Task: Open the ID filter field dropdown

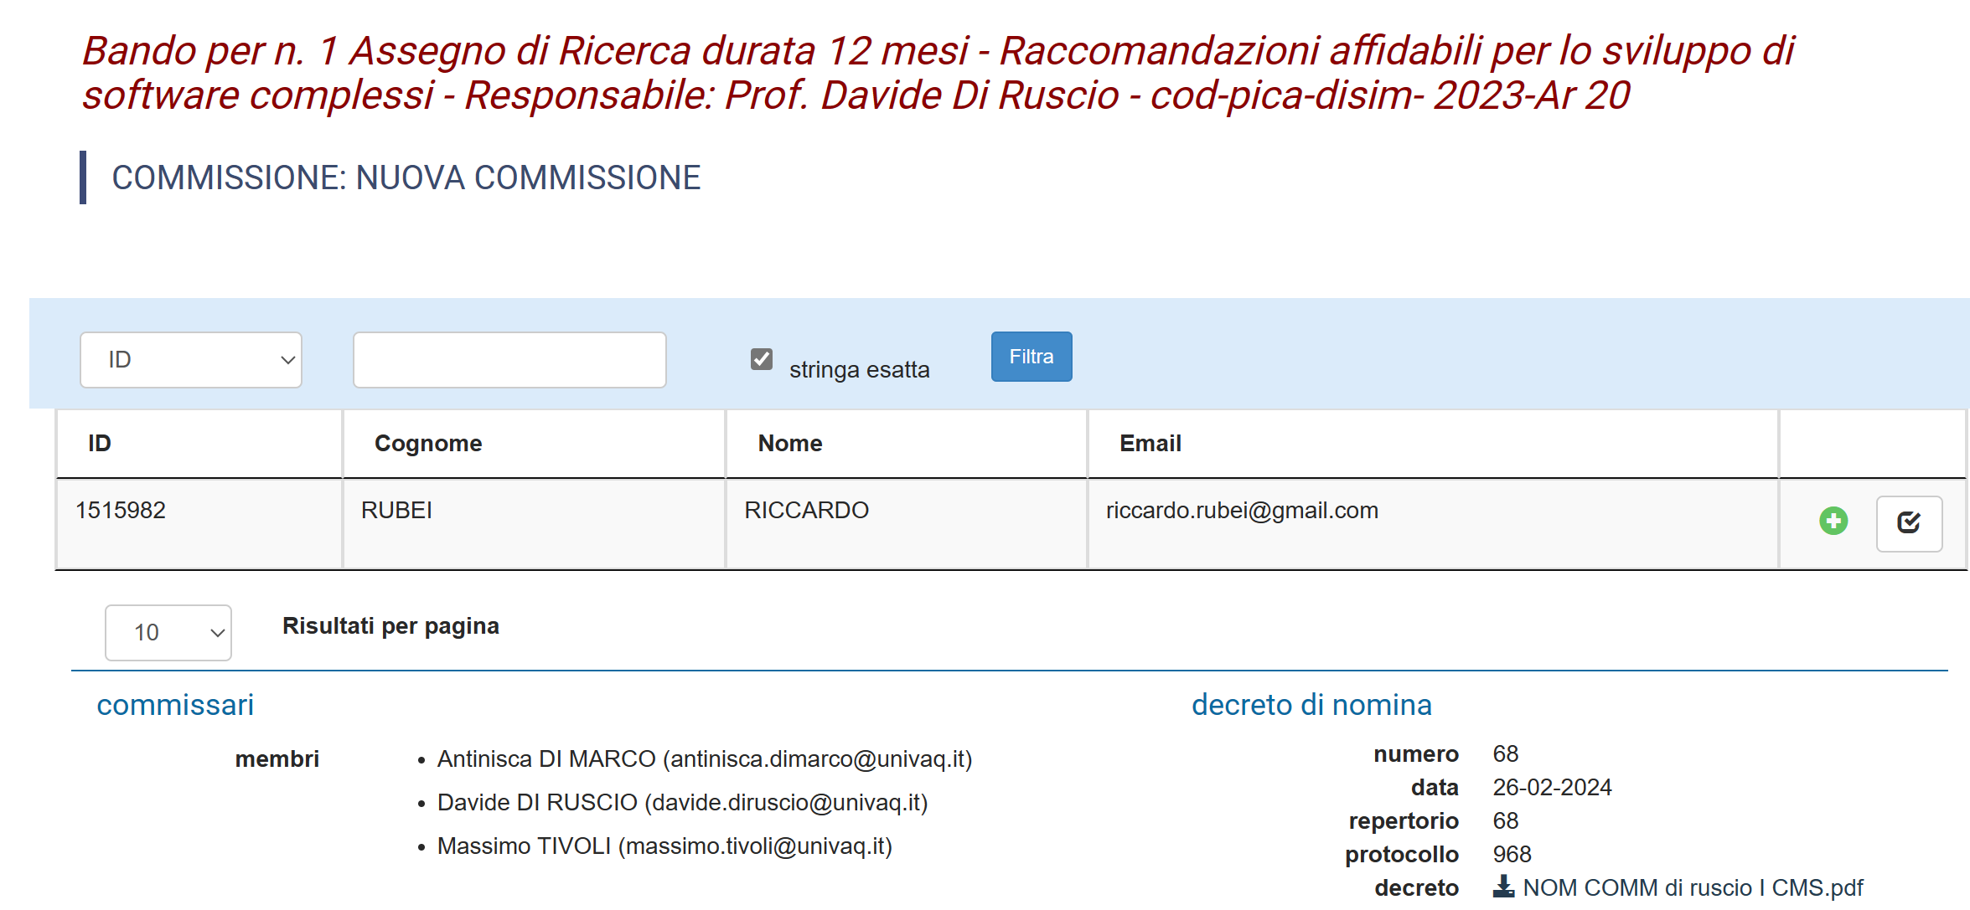Action: (191, 360)
